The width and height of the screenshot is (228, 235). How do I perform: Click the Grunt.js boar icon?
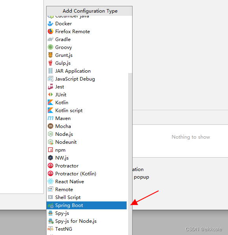point(50,55)
